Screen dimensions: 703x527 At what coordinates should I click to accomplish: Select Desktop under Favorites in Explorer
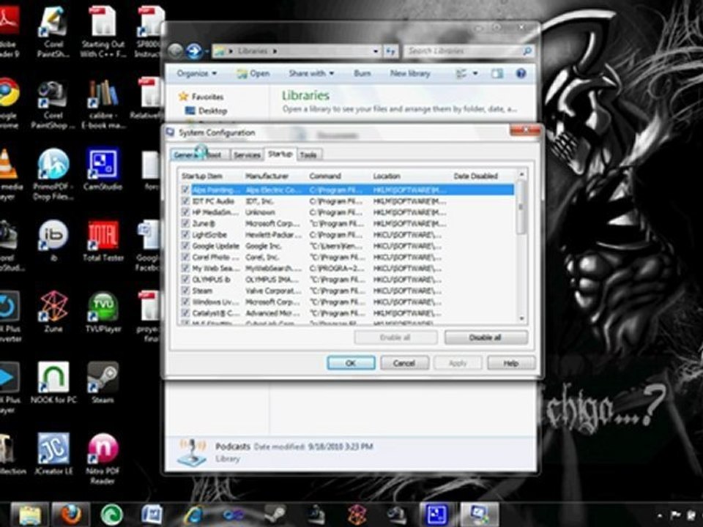(x=207, y=111)
